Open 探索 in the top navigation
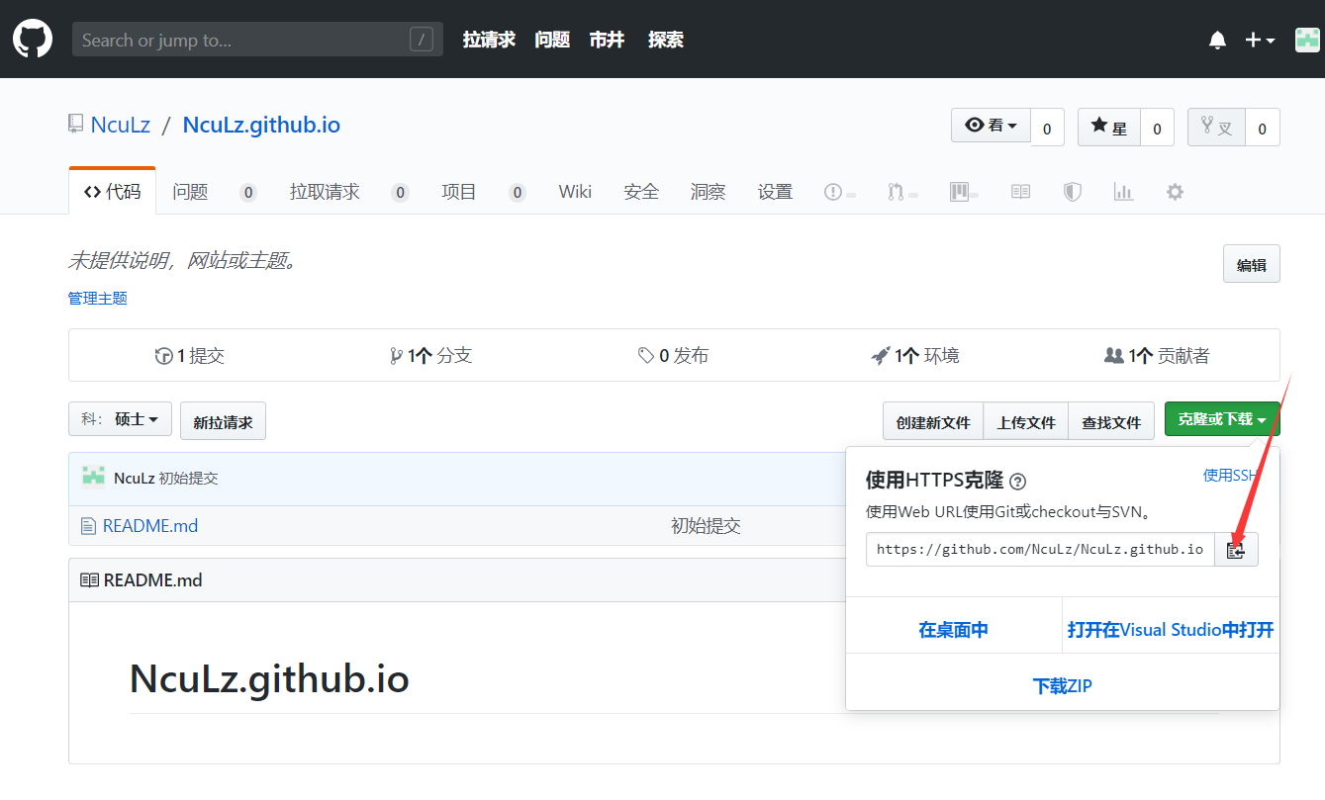The width and height of the screenshot is (1325, 800). tap(666, 40)
